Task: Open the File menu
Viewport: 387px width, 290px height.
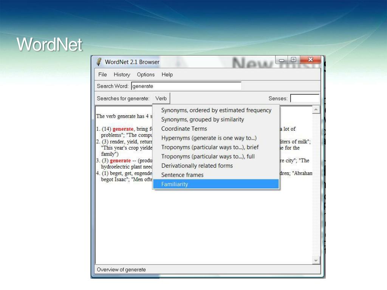Action: [102, 74]
